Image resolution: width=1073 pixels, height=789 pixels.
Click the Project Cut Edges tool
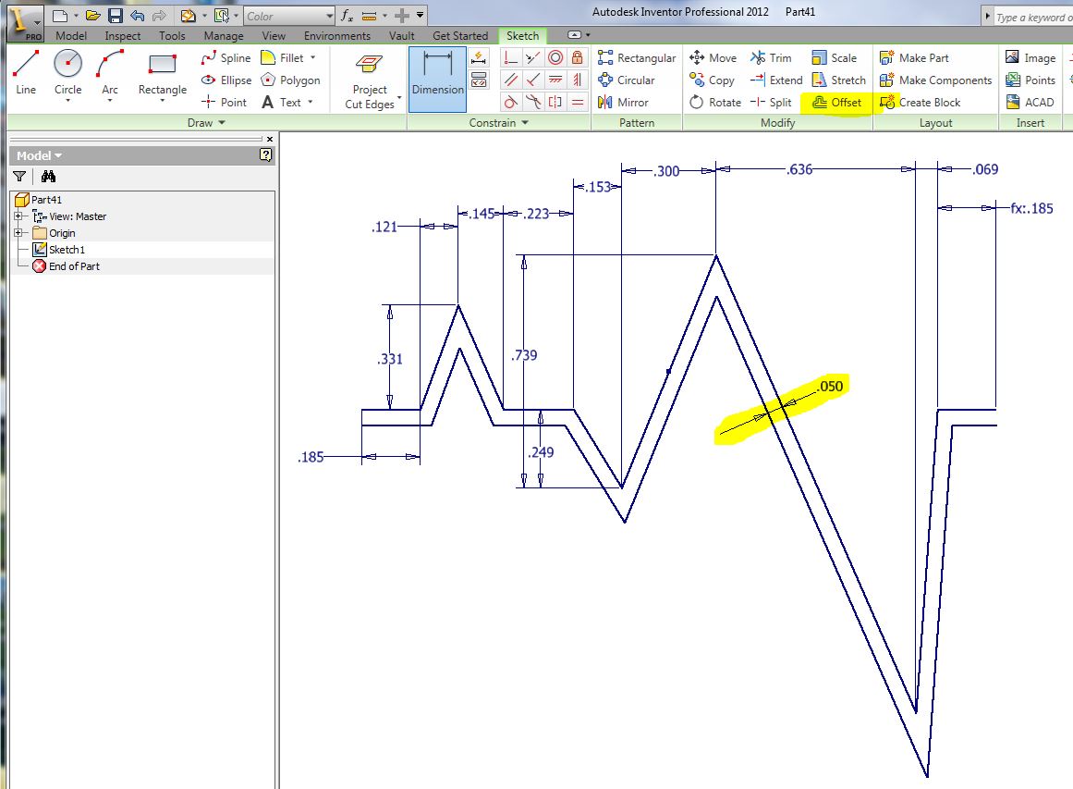click(x=370, y=82)
